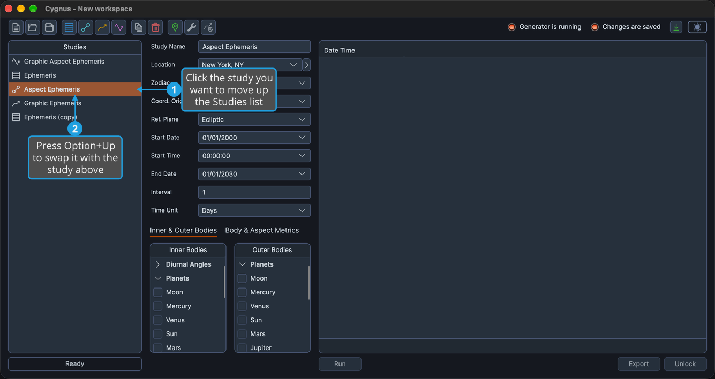This screenshot has width=715, height=379.
Task: Select the Graphic Ephemeris study in the list
Action: tap(75, 103)
